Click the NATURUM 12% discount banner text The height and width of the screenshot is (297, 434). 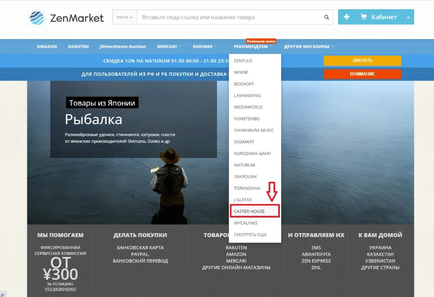166,61
